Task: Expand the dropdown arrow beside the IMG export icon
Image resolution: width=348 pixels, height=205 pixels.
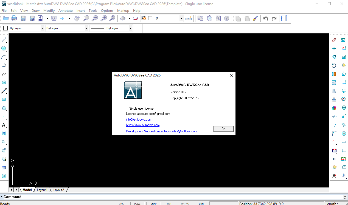Action: [47, 18]
